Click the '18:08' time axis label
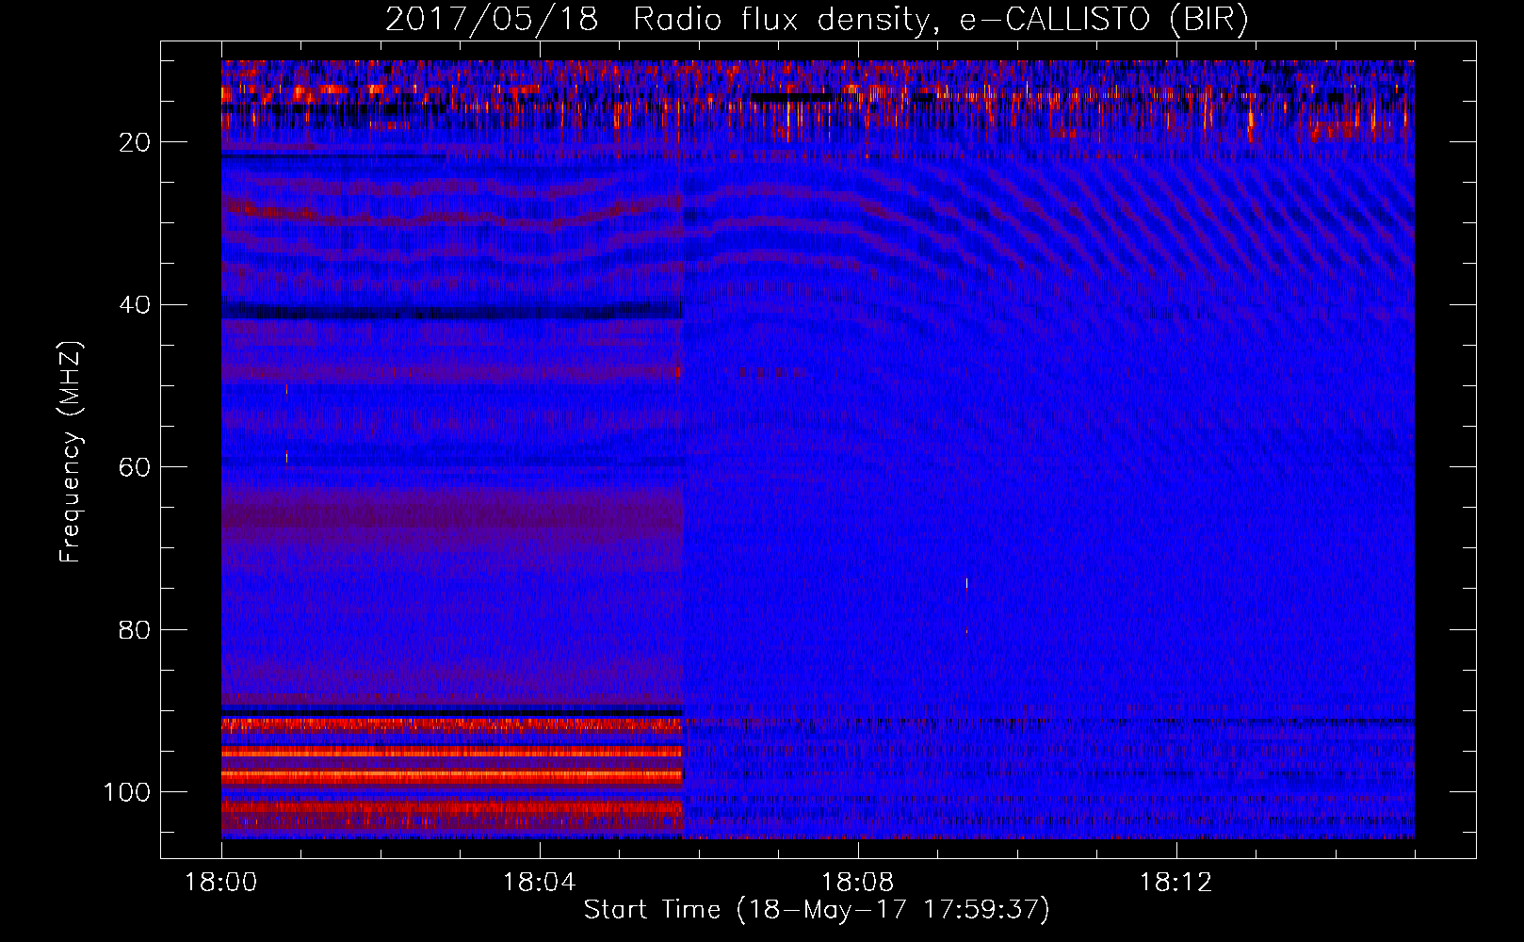1524x942 pixels. click(x=858, y=883)
